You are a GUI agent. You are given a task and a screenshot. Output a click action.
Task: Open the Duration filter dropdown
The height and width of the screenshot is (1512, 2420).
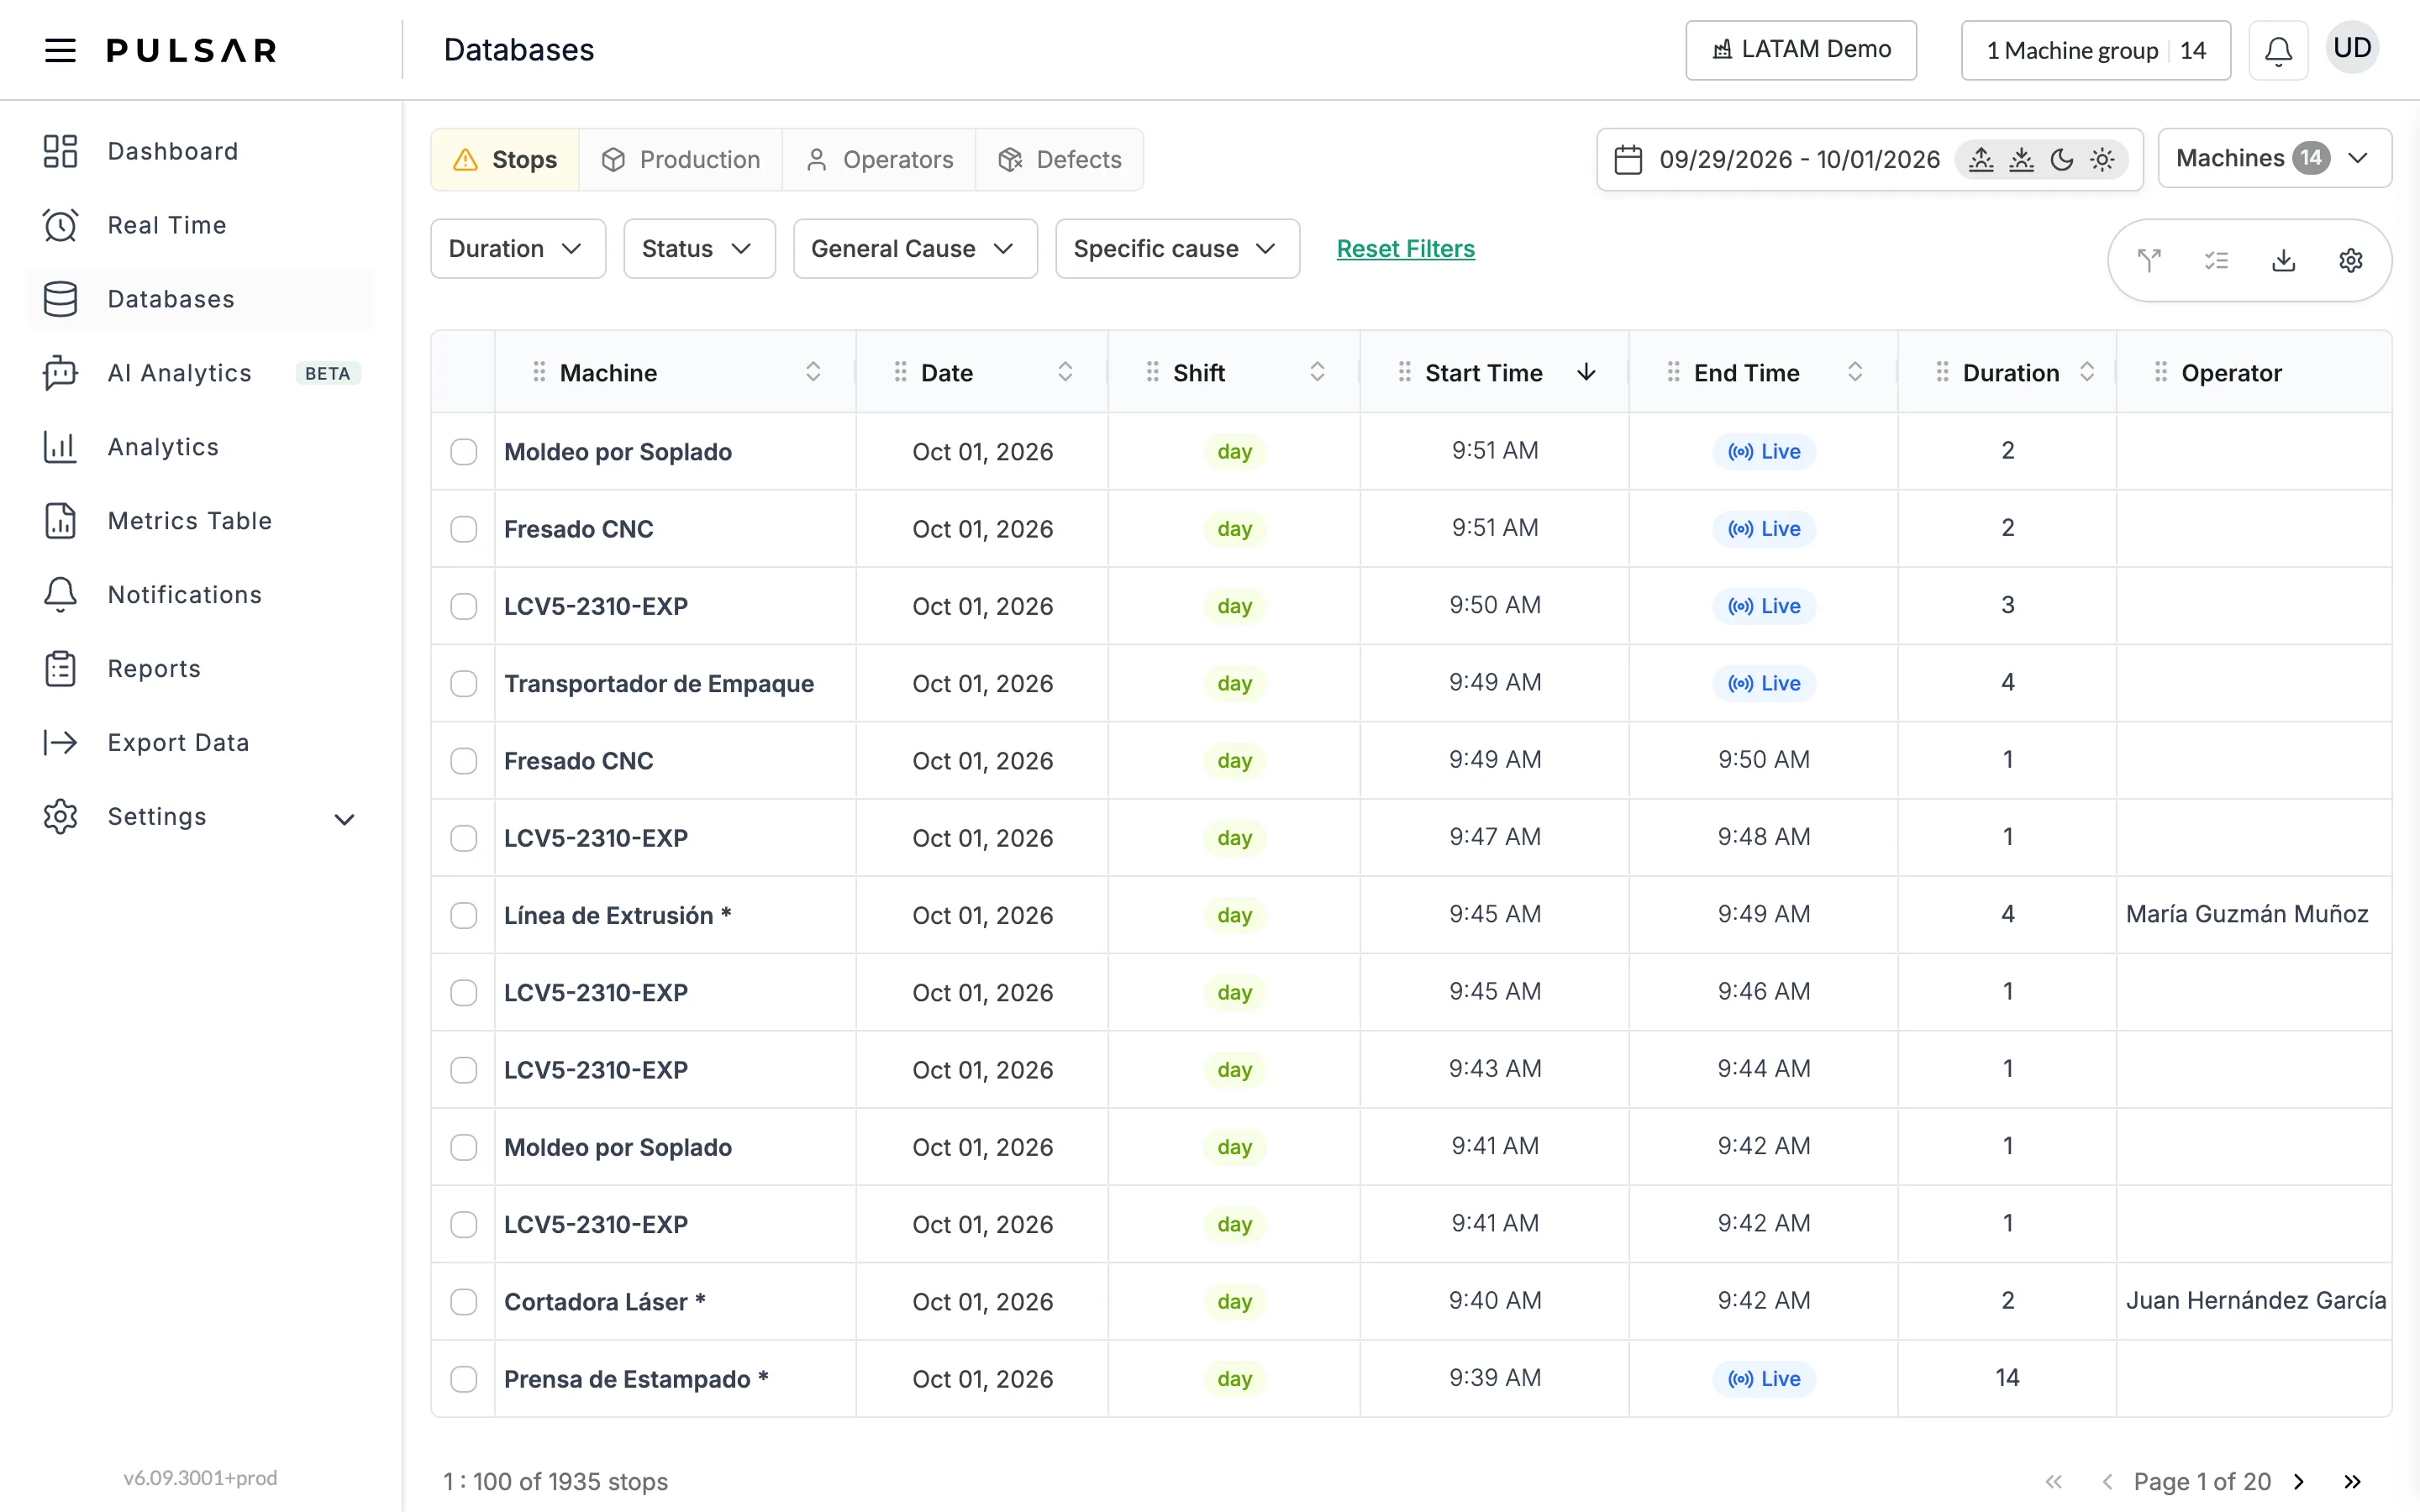518,249
